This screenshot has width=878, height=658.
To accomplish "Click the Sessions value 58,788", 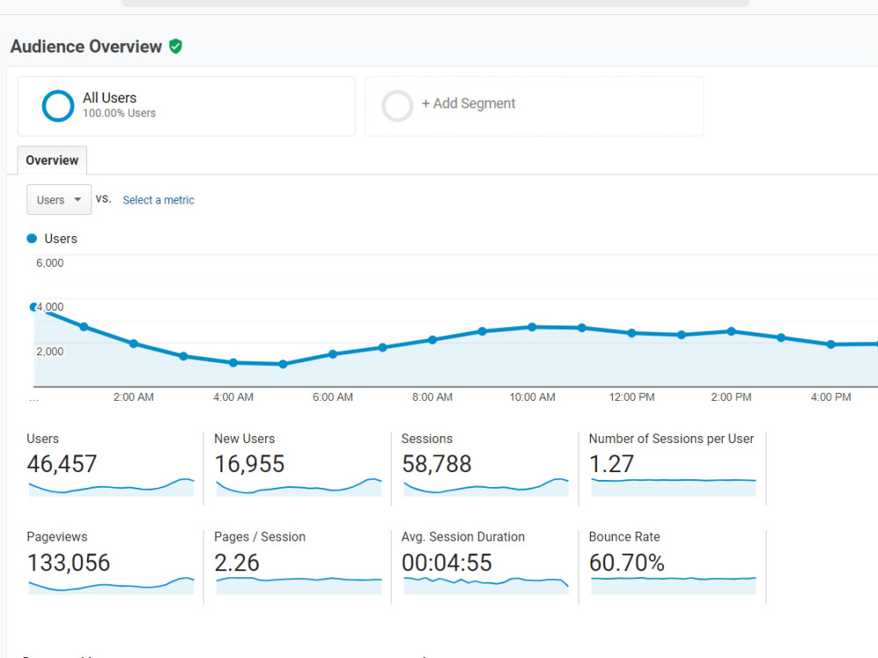I will (436, 464).
